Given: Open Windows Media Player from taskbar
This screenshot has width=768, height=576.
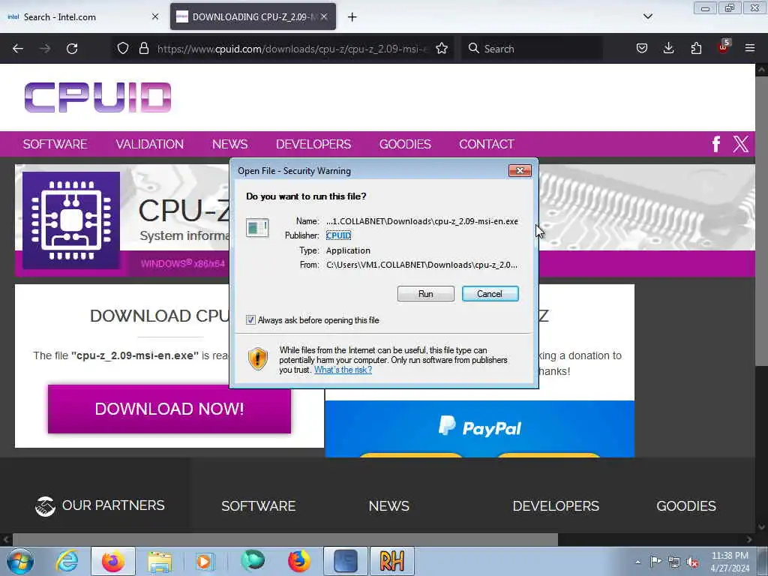Looking at the screenshot, I should [205, 561].
